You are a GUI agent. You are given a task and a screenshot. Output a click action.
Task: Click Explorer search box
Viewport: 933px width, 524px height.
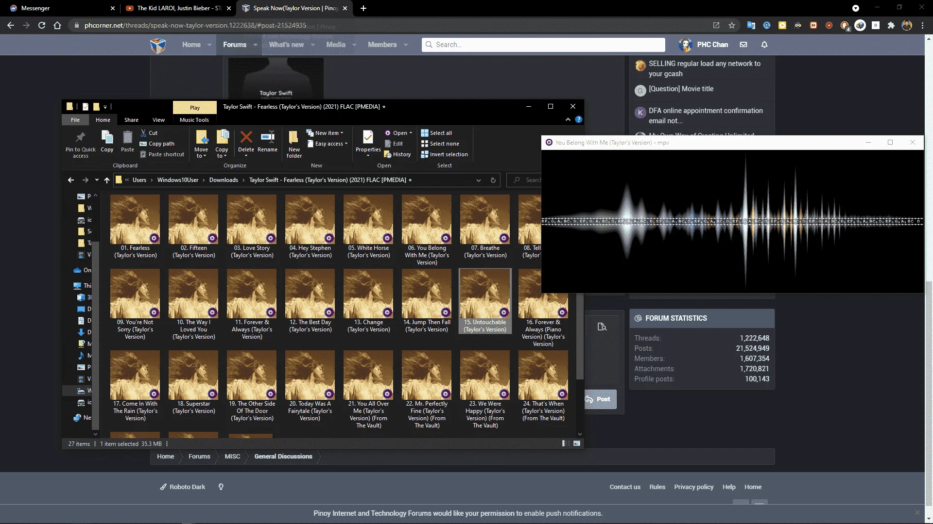[x=524, y=180]
